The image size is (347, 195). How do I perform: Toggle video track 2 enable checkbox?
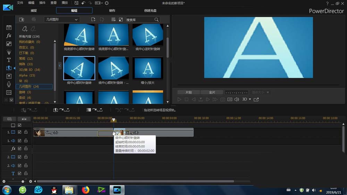[x=19, y=157]
